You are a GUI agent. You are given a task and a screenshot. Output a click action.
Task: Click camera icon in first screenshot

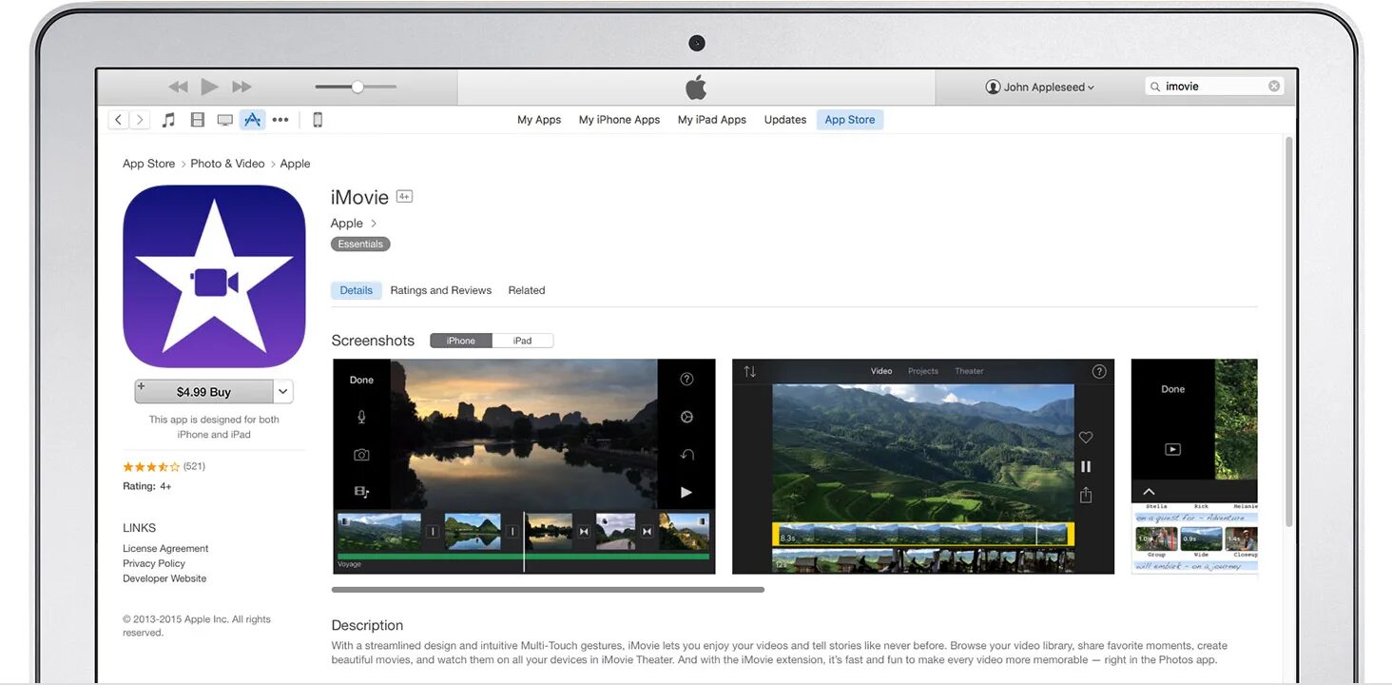(361, 455)
